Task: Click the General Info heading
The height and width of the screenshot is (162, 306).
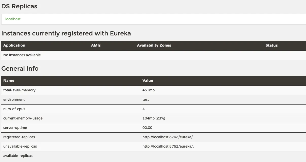Action: tap(20, 69)
